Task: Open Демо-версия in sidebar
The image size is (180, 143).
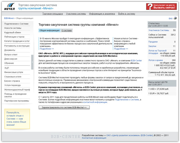Action: (11, 59)
